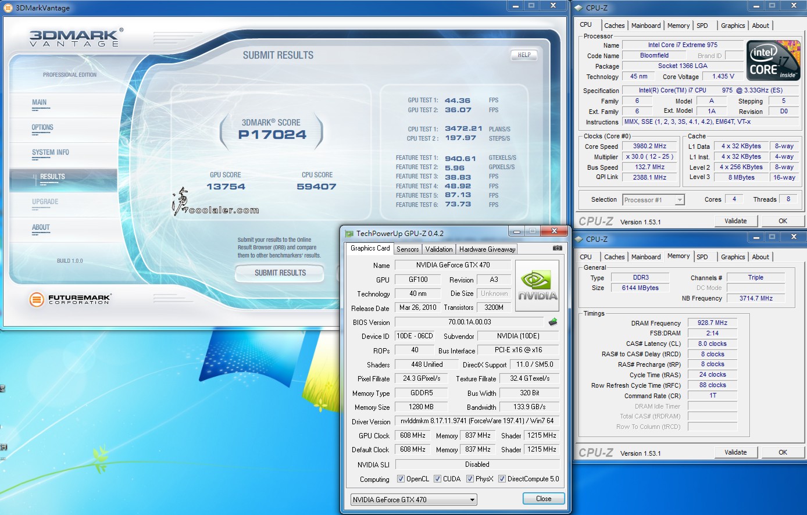Select Graphics Card tab in GPU-Z

pos(370,248)
